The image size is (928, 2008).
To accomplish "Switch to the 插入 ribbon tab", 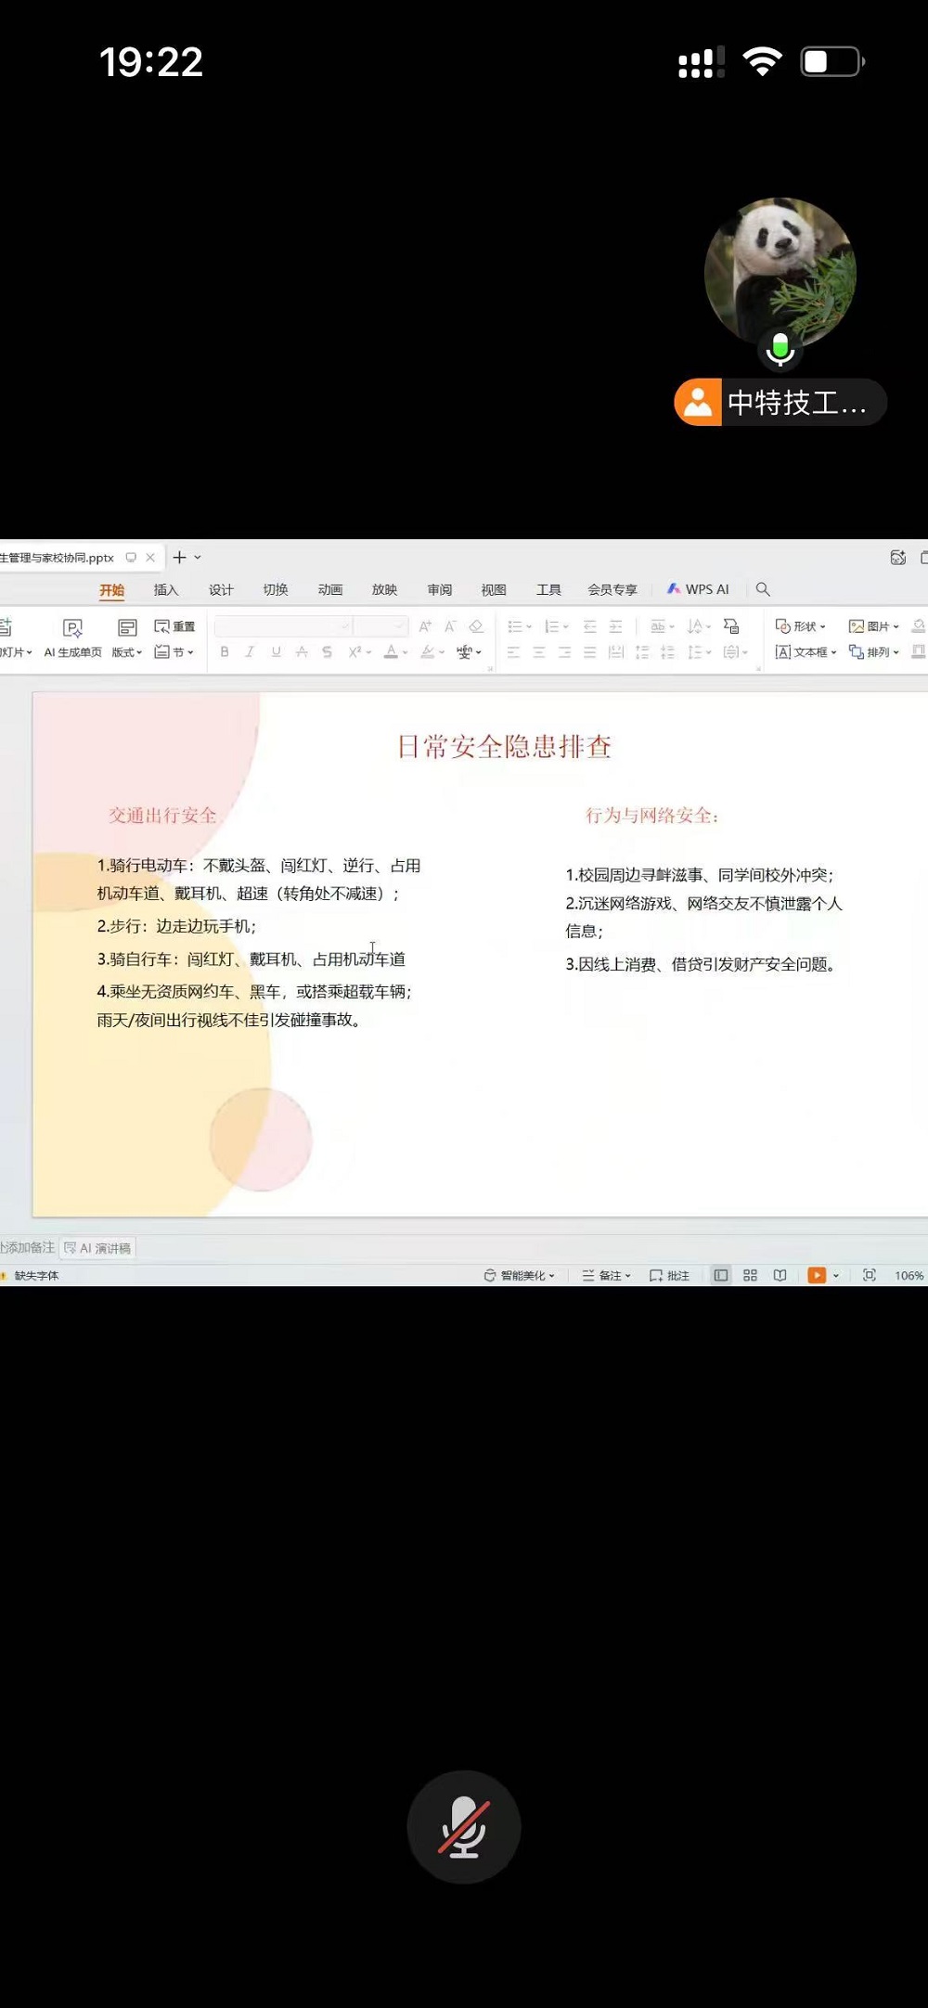I will 166,589.
